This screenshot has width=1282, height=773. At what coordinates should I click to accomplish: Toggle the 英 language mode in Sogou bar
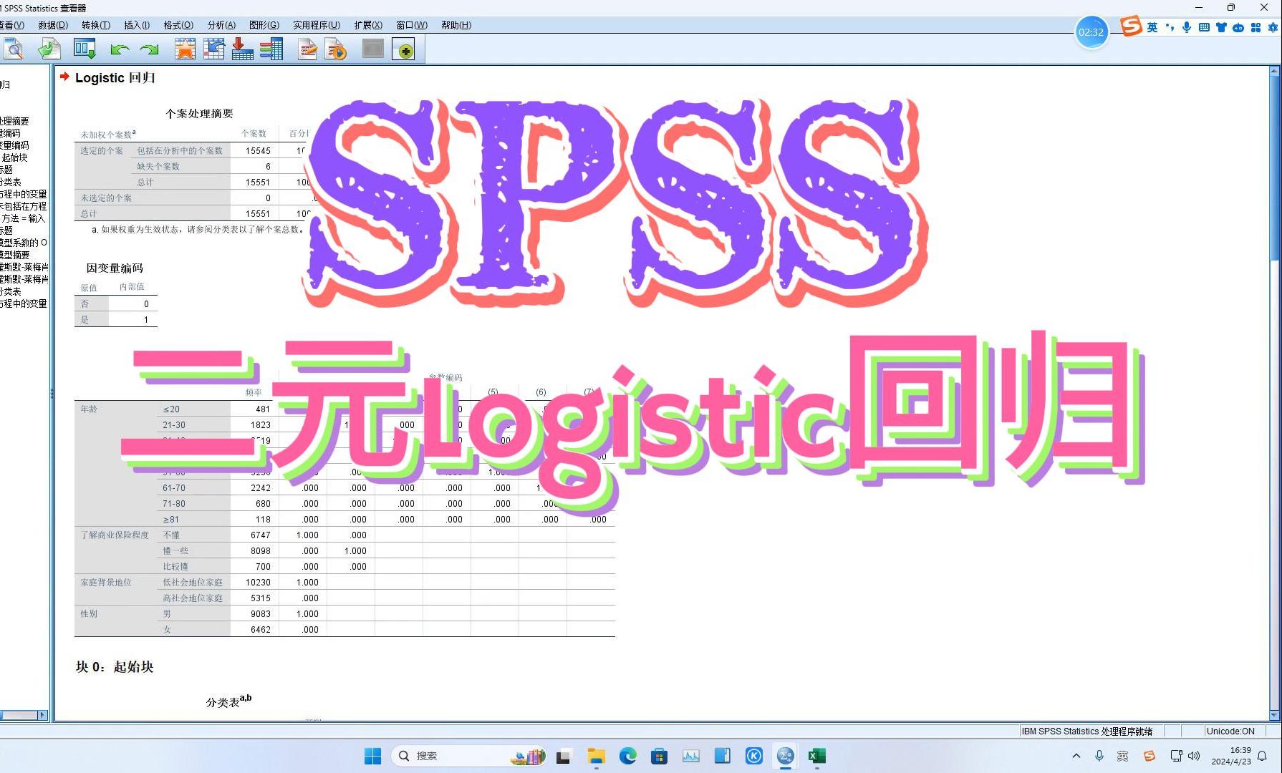[x=1152, y=27]
